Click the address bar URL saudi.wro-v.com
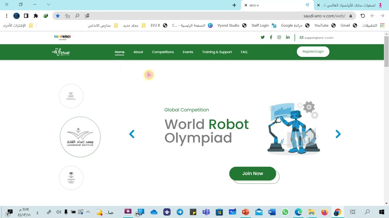This screenshot has width=389, height=218. click(x=324, y=16)
